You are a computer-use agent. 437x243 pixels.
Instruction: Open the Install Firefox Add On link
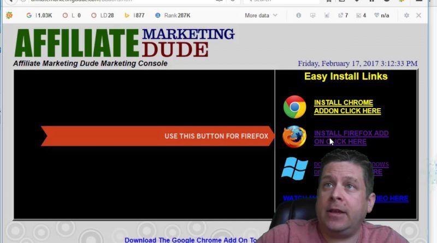351,138
